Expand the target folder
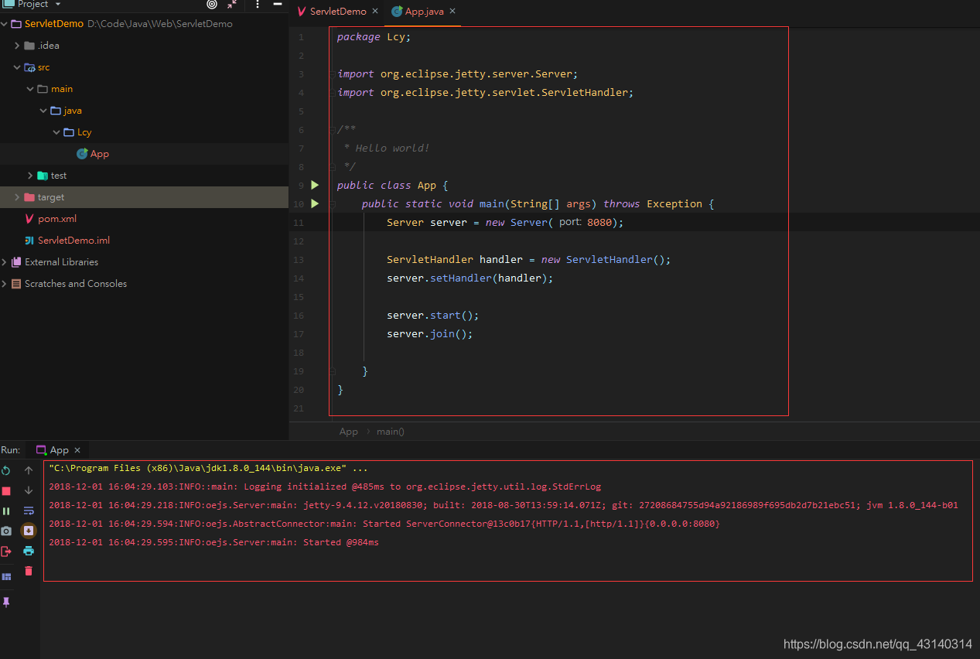 [18, 197]
